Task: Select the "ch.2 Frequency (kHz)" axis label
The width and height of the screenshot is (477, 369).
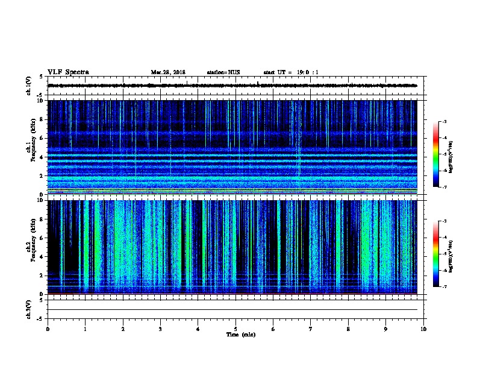Action: (x=31, y=240)
